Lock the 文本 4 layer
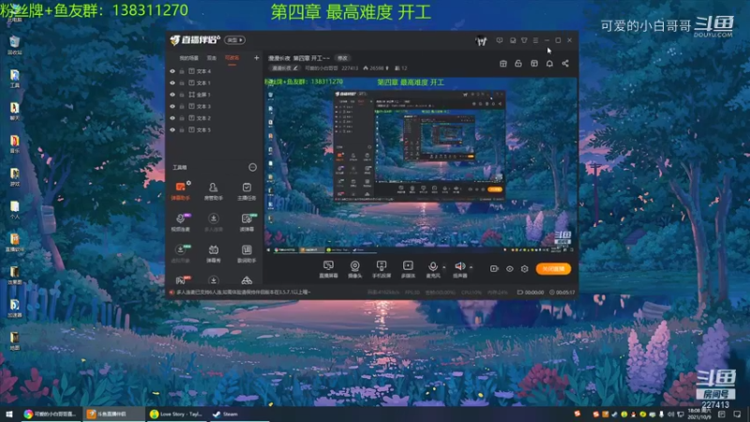This screenshot has width=750, height=422. point(182,71)
